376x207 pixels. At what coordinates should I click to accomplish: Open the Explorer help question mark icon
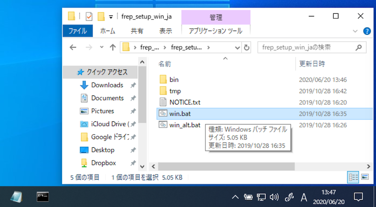367,31
